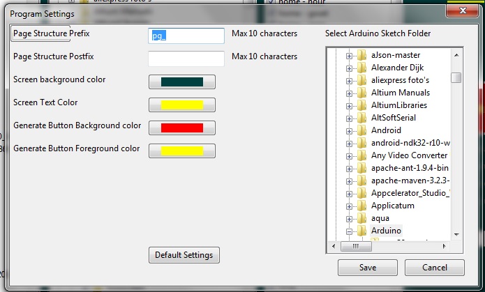485x292 pixels.
Task: Click the apache-maven-3.2.3 folder icon
Action: point(361,180)
